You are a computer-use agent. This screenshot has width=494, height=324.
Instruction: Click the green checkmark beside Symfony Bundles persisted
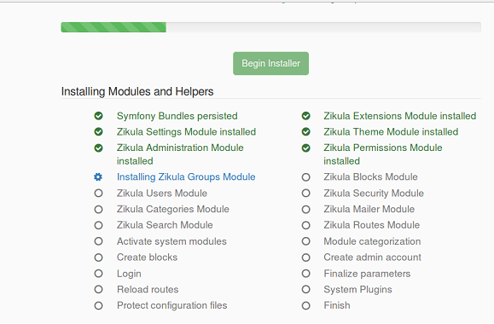coord(98,116)
